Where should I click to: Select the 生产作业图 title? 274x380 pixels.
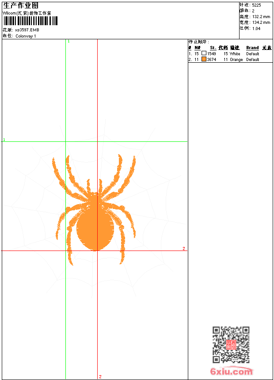click(x=21, y=5)
